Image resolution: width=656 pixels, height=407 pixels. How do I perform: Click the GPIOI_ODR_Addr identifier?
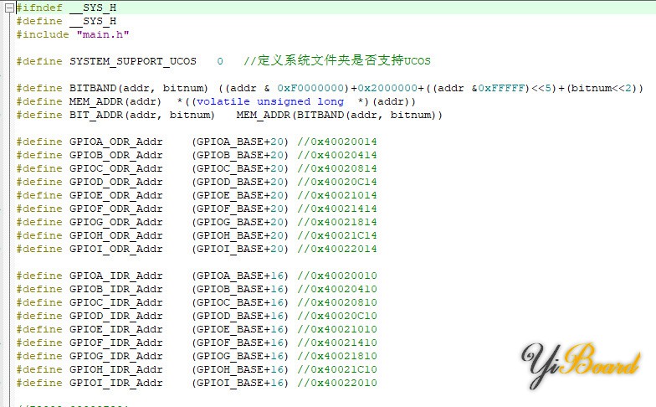[115, 249]
